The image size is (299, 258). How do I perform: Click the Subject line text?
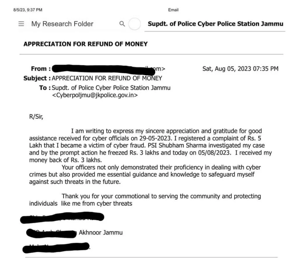107,78
